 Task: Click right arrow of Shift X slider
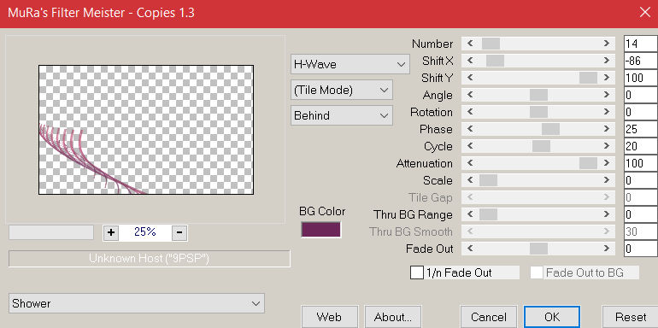(x=607, y=61)
